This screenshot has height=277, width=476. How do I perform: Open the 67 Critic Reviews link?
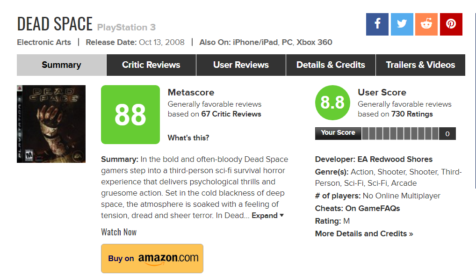coord(231,114)
